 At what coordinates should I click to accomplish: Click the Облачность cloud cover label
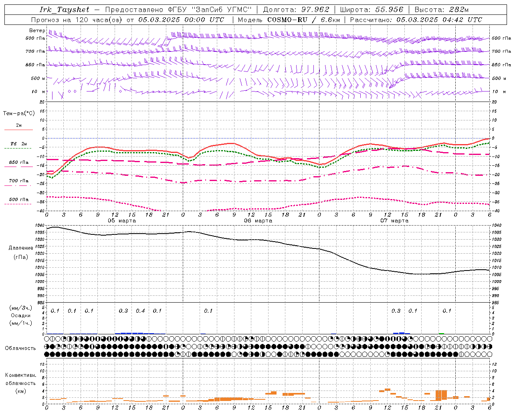[20, 348]
